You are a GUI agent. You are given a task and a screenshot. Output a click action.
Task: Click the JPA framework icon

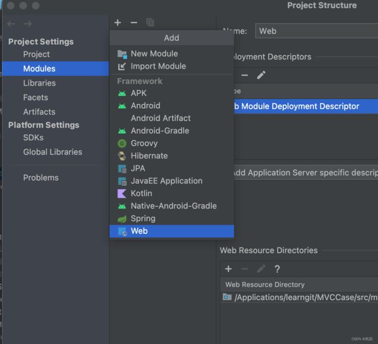[122, 169]
